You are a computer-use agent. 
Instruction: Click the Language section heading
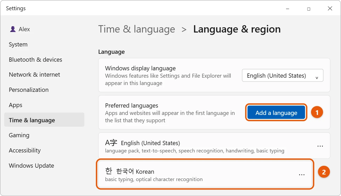pos(111,52)
